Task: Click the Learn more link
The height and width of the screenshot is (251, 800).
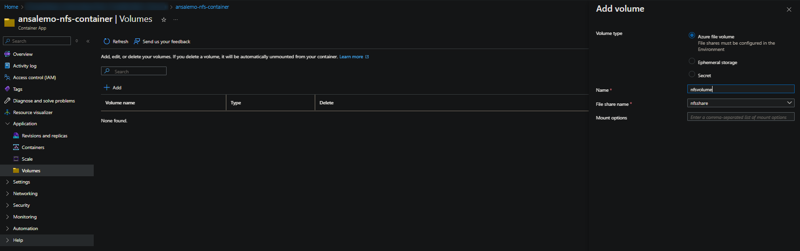Action: click(351, 57)
